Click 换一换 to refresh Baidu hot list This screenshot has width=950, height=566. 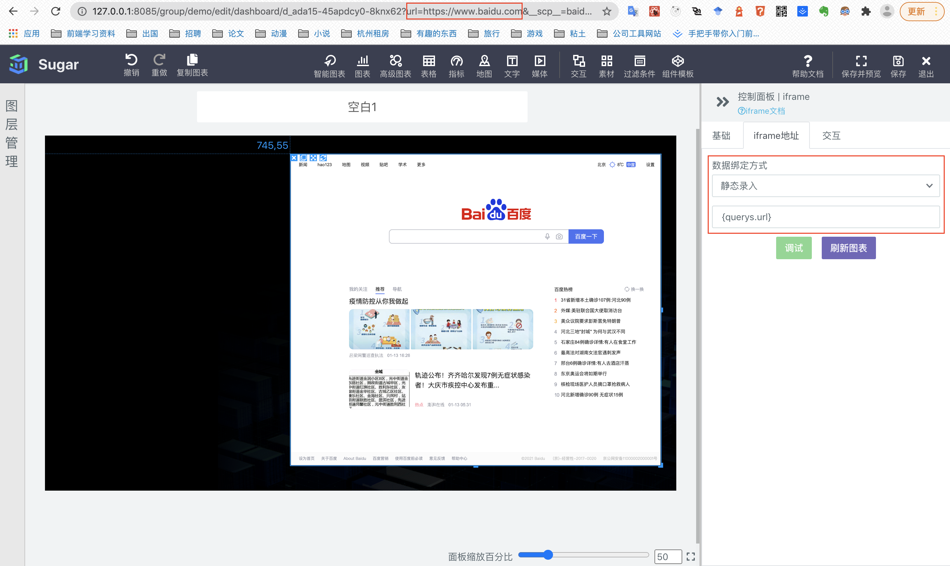point(634,289)
